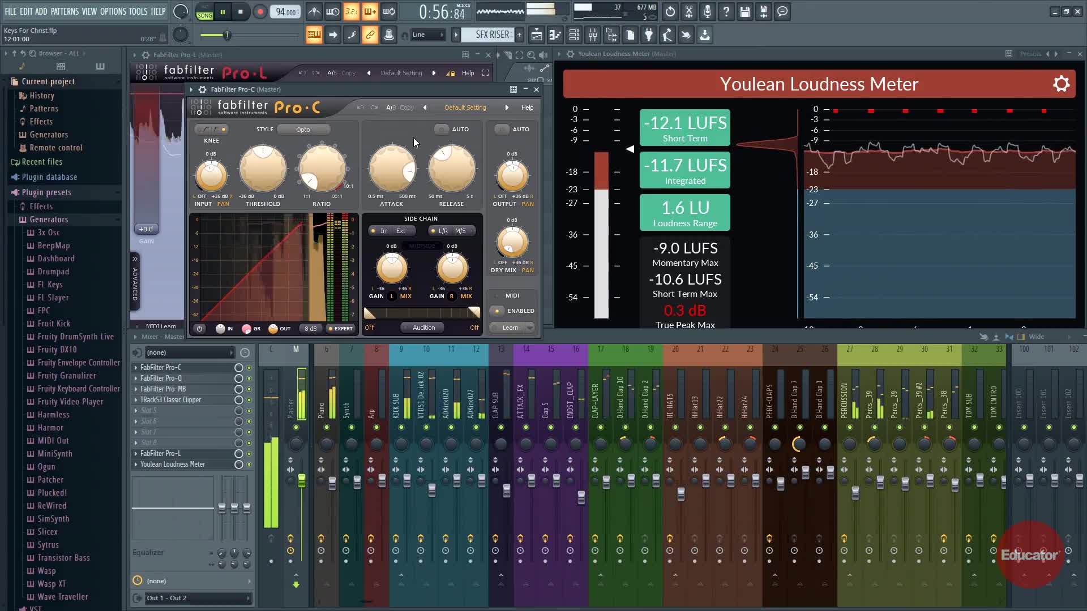Open Youlean Loudness Meter settings gear

1061,84
